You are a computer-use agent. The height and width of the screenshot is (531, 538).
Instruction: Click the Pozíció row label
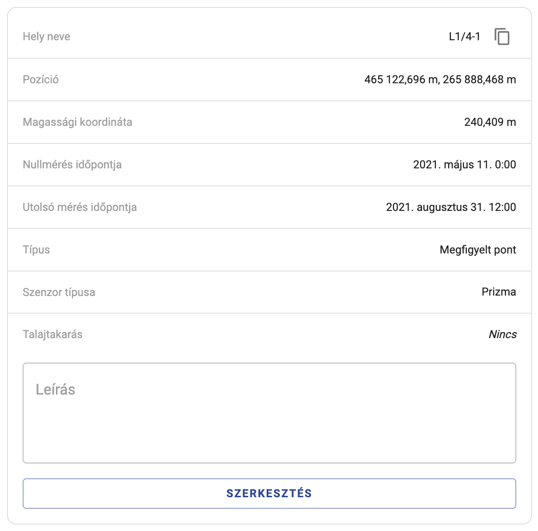41,80
